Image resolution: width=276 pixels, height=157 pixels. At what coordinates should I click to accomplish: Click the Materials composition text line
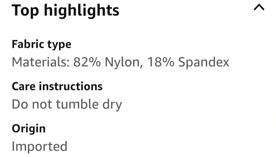(120, 62)
